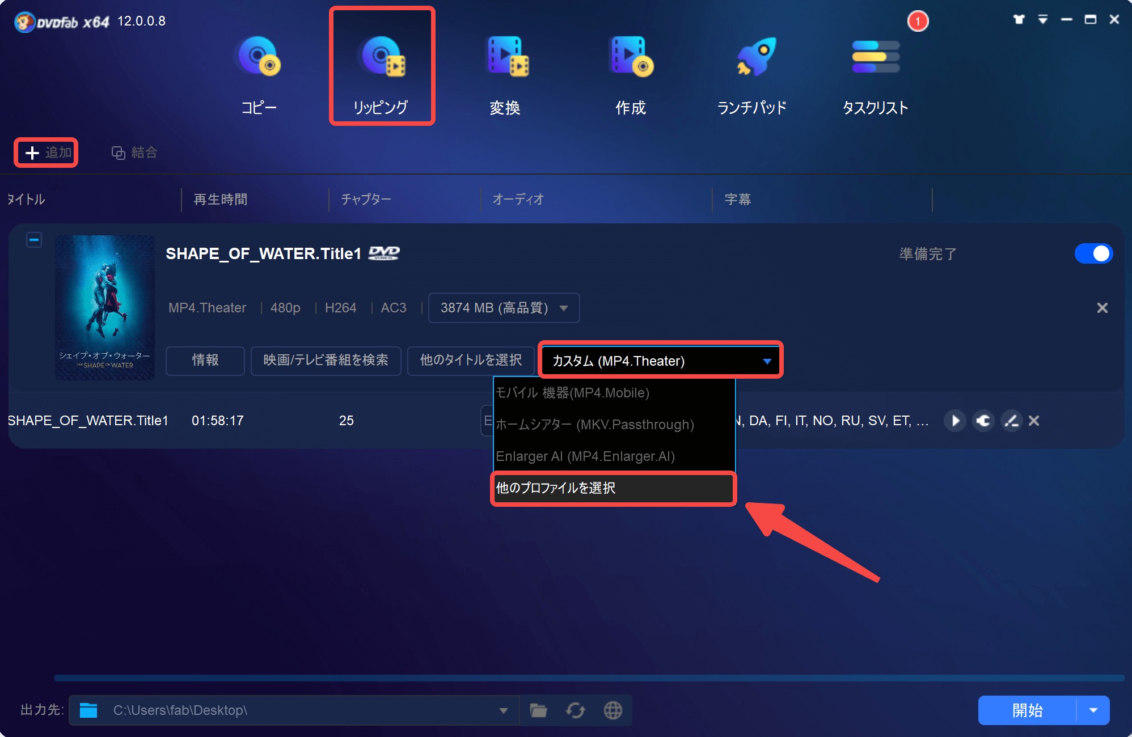Select モバイル 機器(MP4.Mobile) profile
The width and height of the screenshot is (1132, 737).
click(614, 393)
